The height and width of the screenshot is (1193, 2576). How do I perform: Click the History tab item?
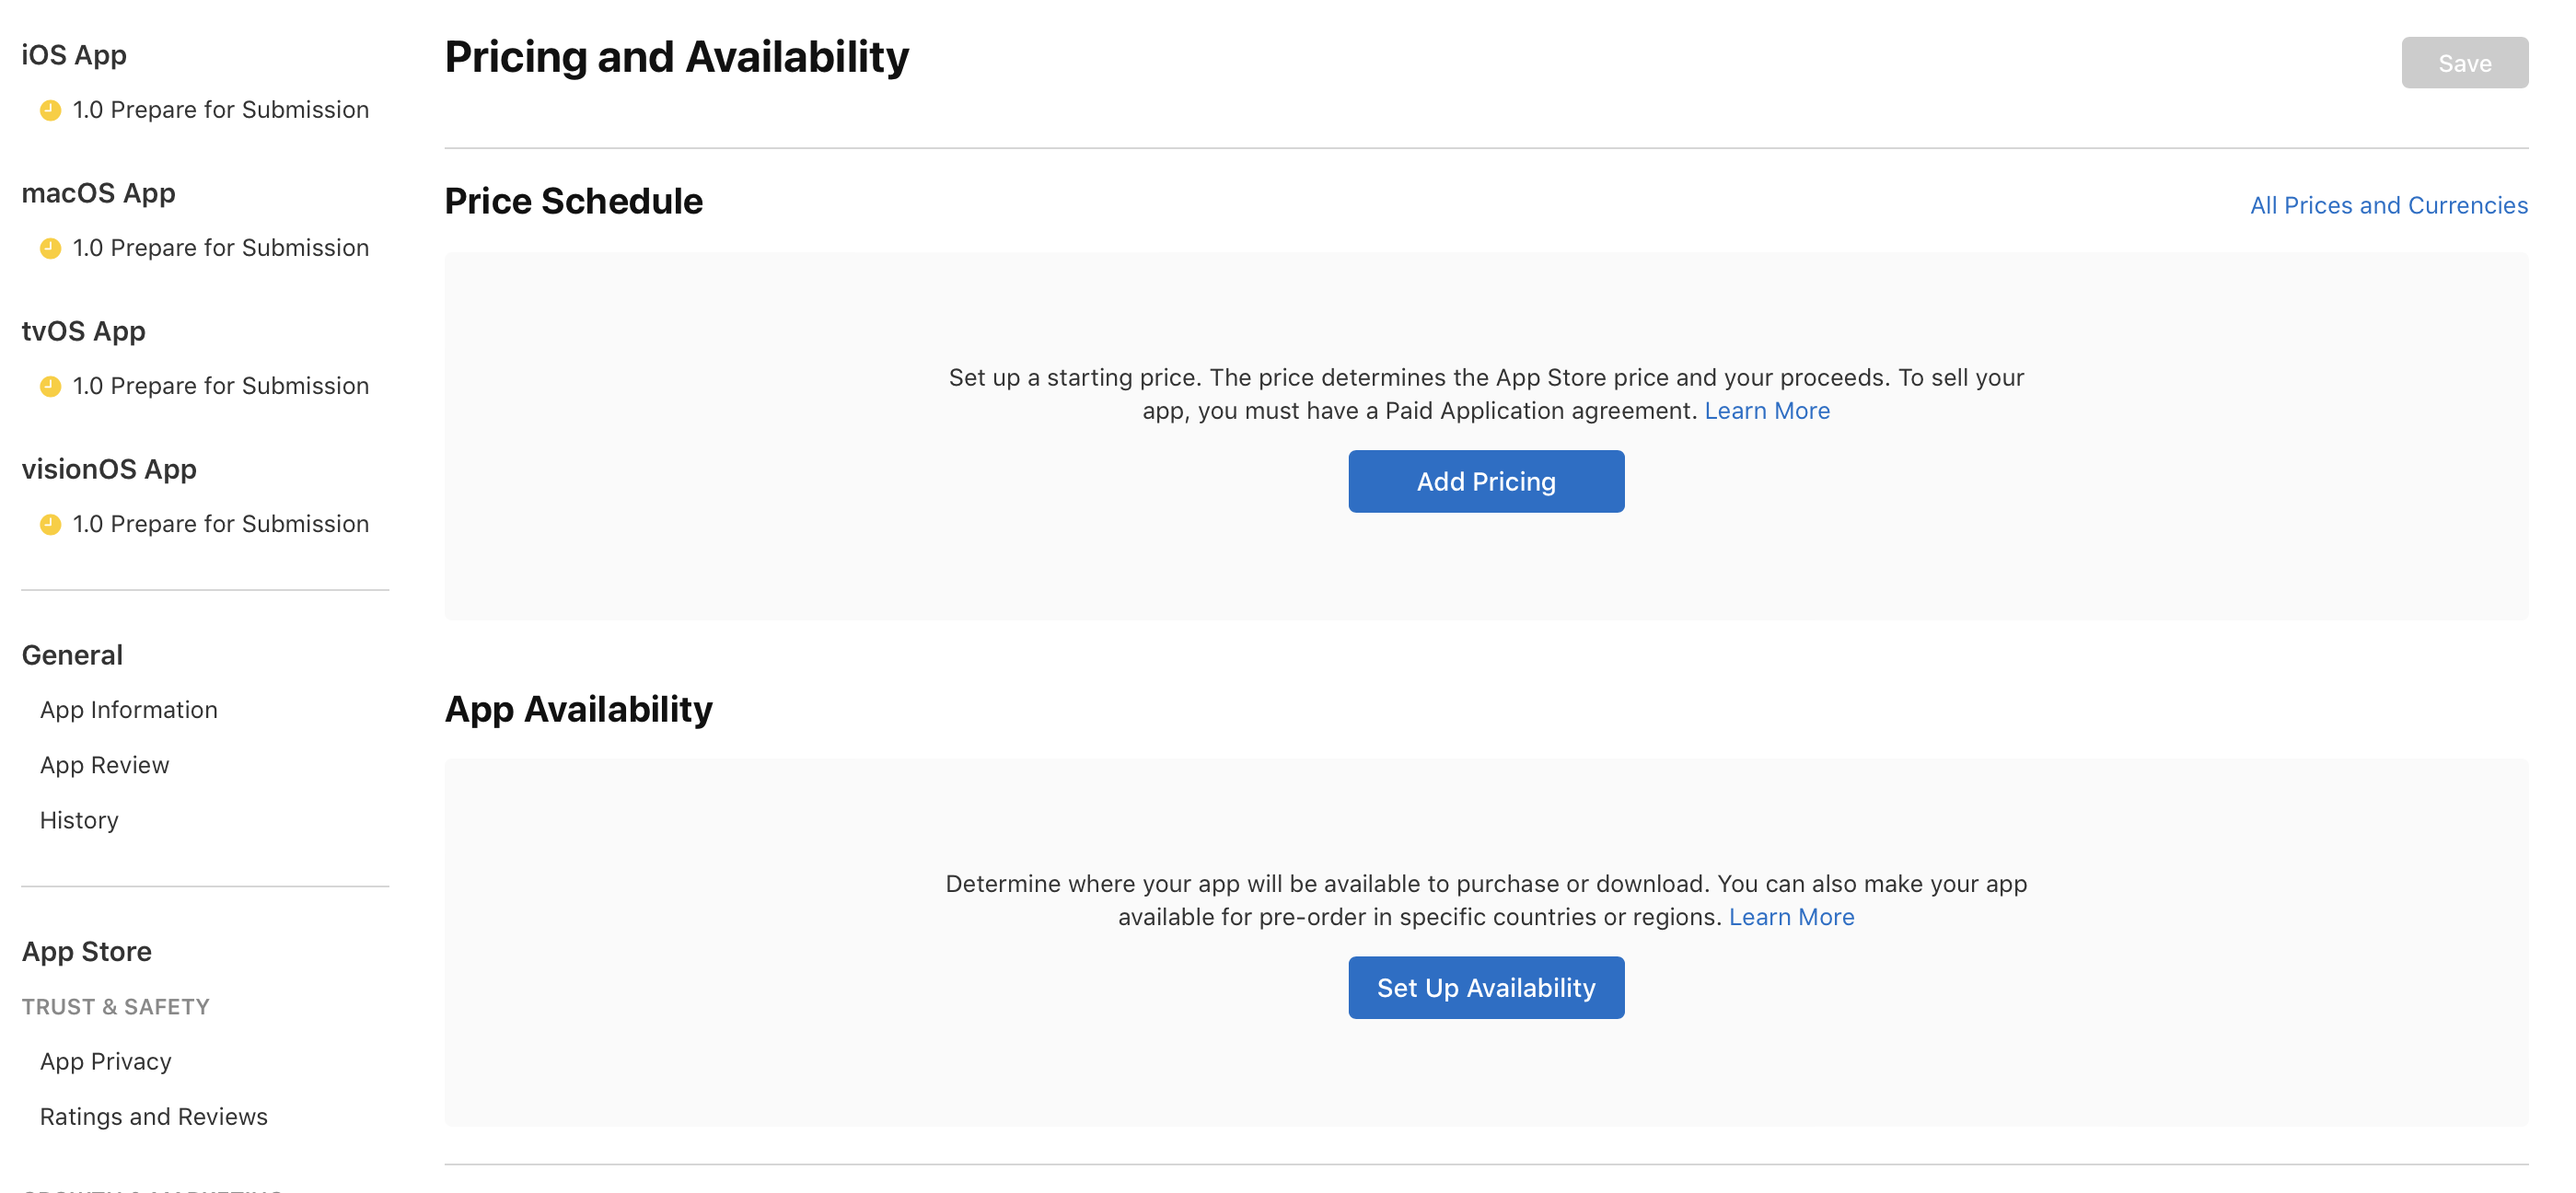77,818
